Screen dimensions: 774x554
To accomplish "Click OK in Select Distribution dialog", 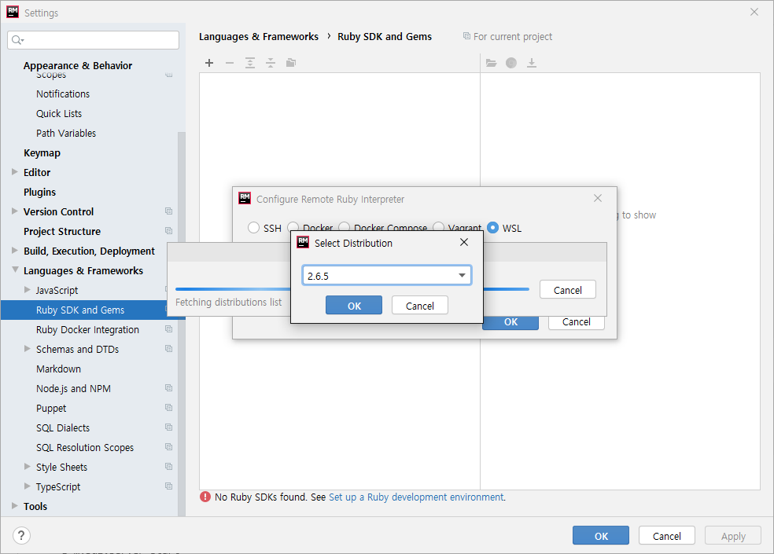I will (354, 306).
